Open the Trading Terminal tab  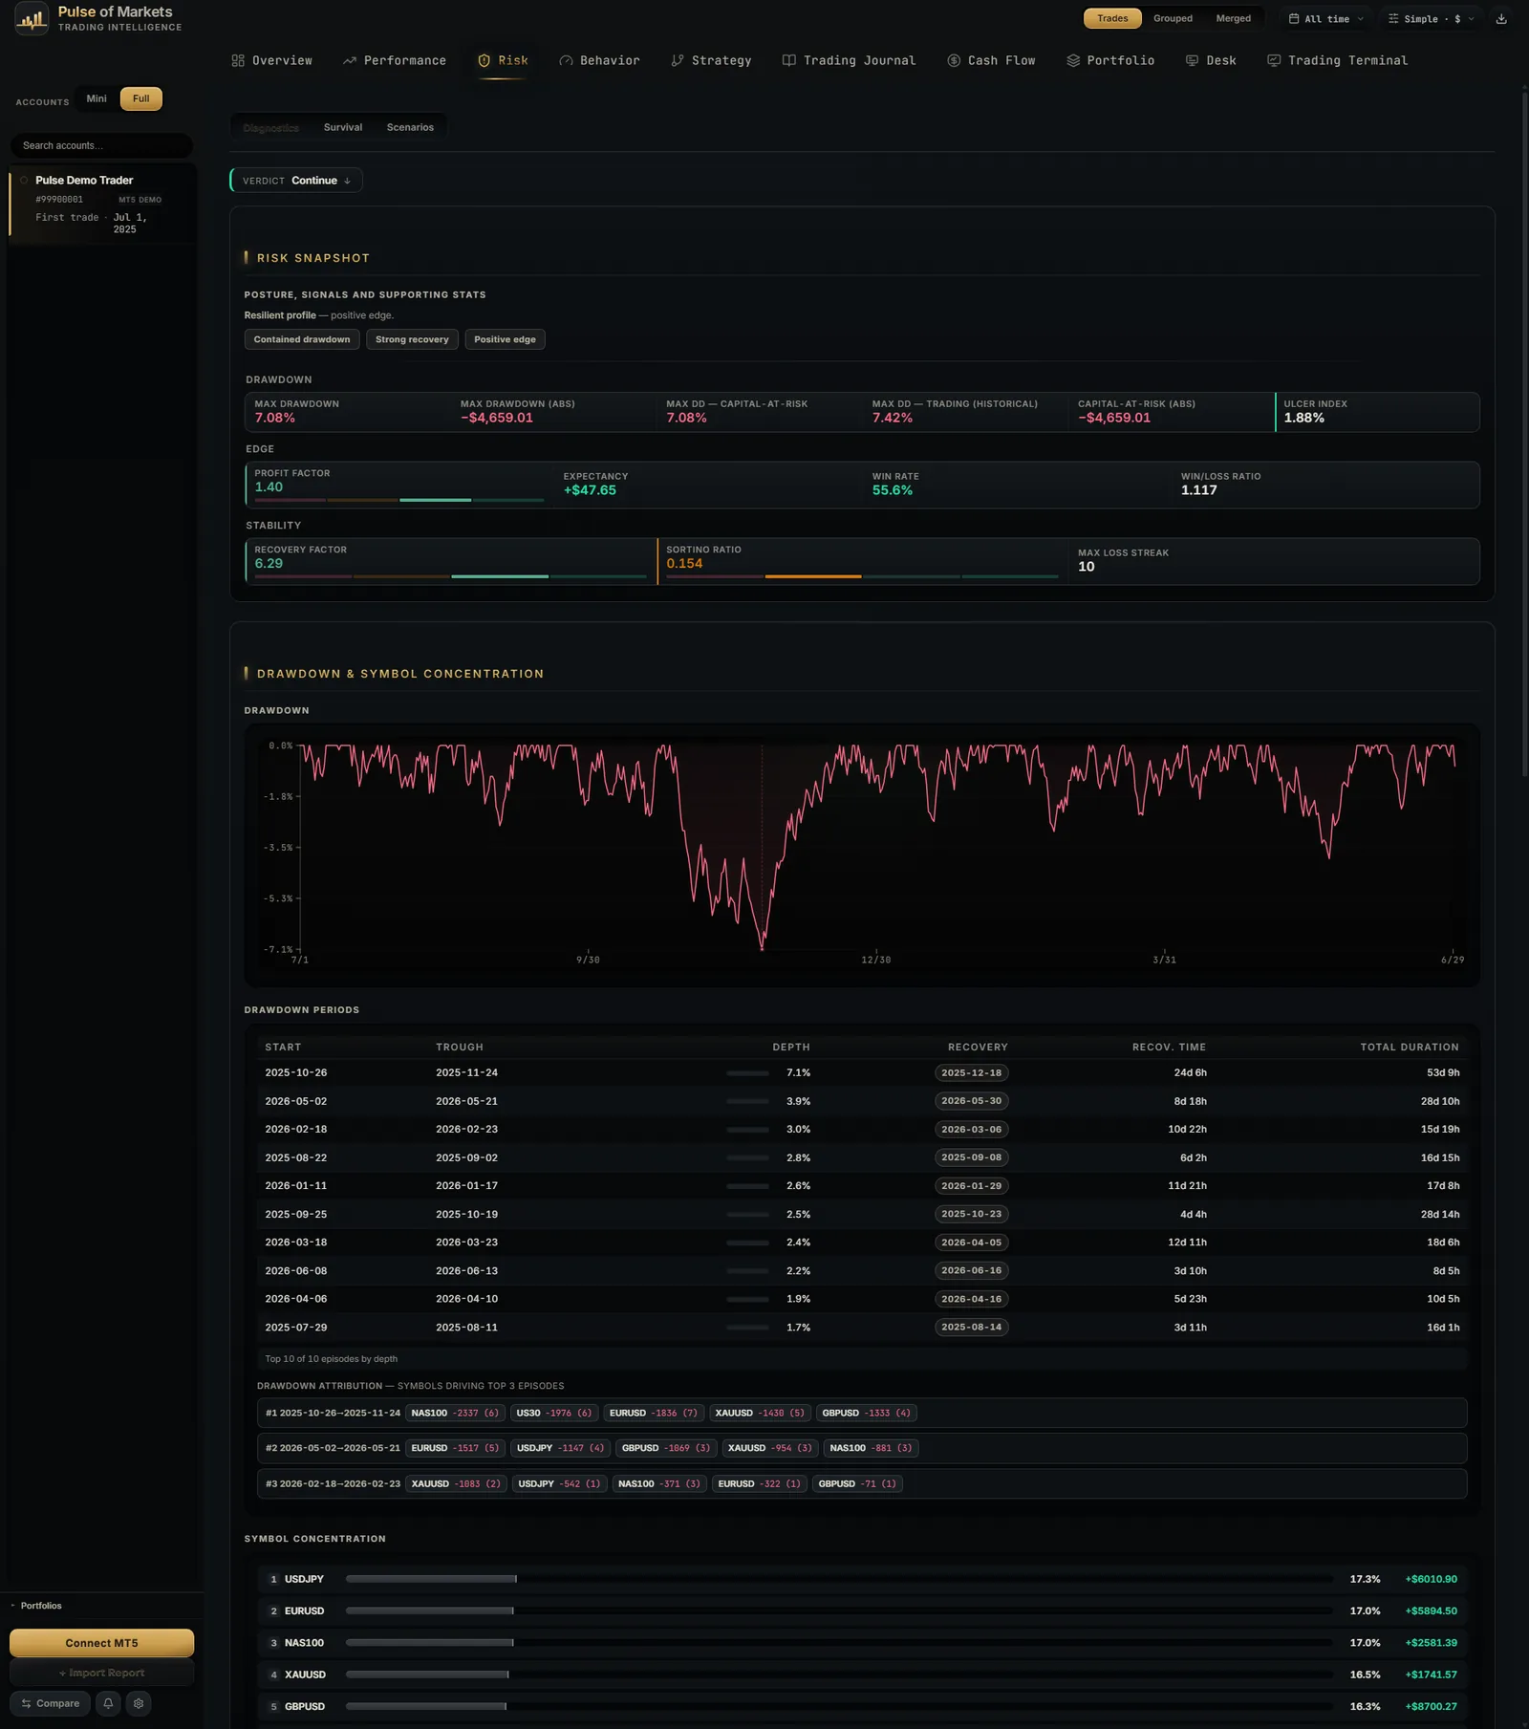1337,60
